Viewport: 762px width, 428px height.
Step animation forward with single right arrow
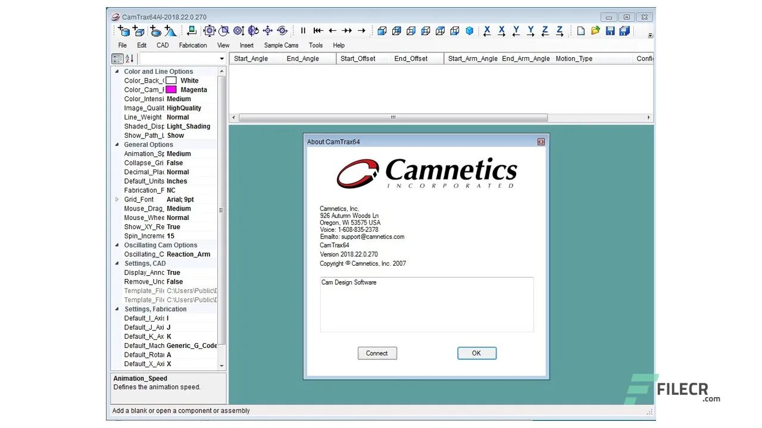pyautogui.click(x=361, y=31)
